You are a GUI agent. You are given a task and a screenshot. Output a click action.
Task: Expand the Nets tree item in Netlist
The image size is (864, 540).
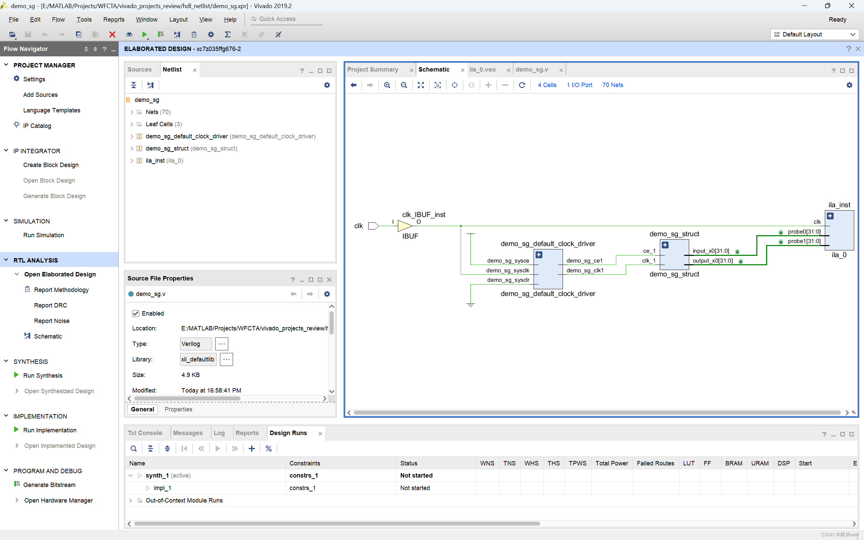pos(131,112)
